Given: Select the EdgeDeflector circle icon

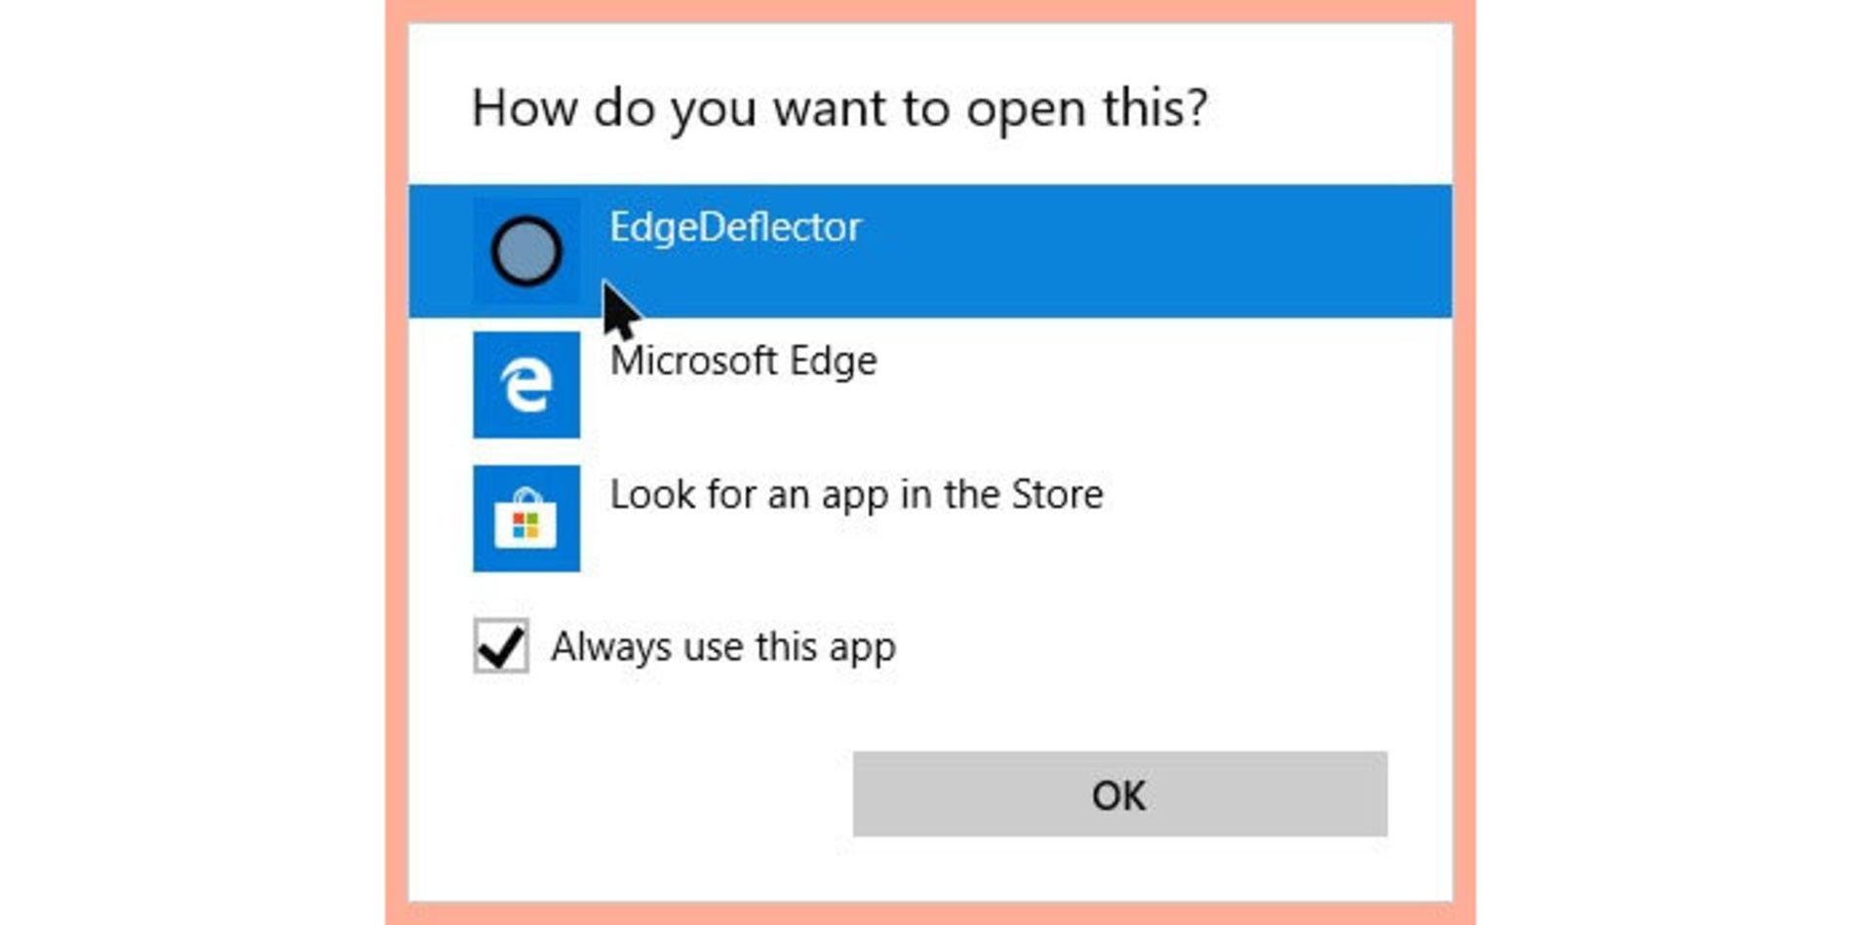Looking at the screenshot, I should (x=526, y=251).
